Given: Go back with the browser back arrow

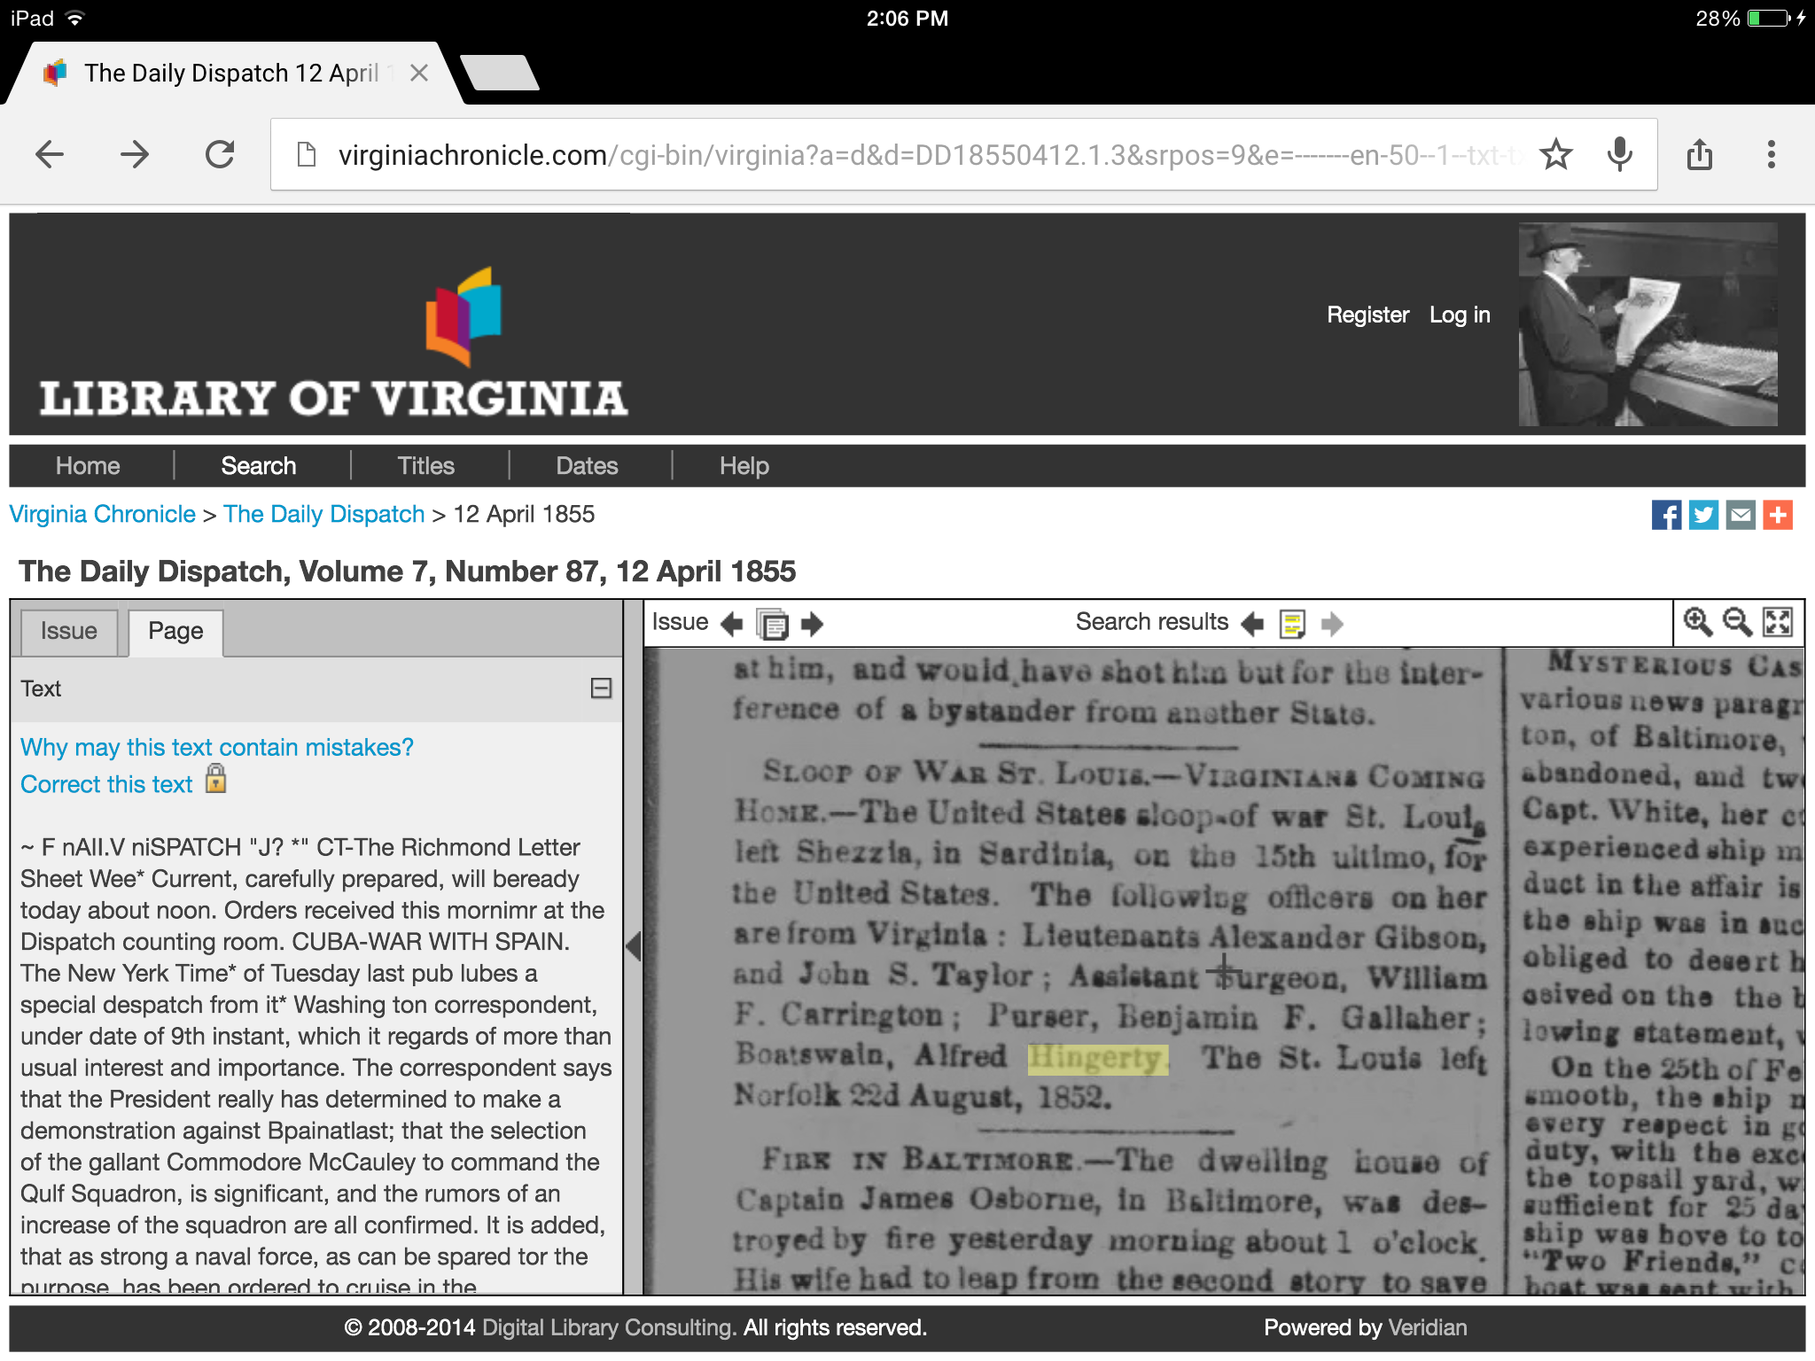Looking at the screenshot, I should 50,155.
